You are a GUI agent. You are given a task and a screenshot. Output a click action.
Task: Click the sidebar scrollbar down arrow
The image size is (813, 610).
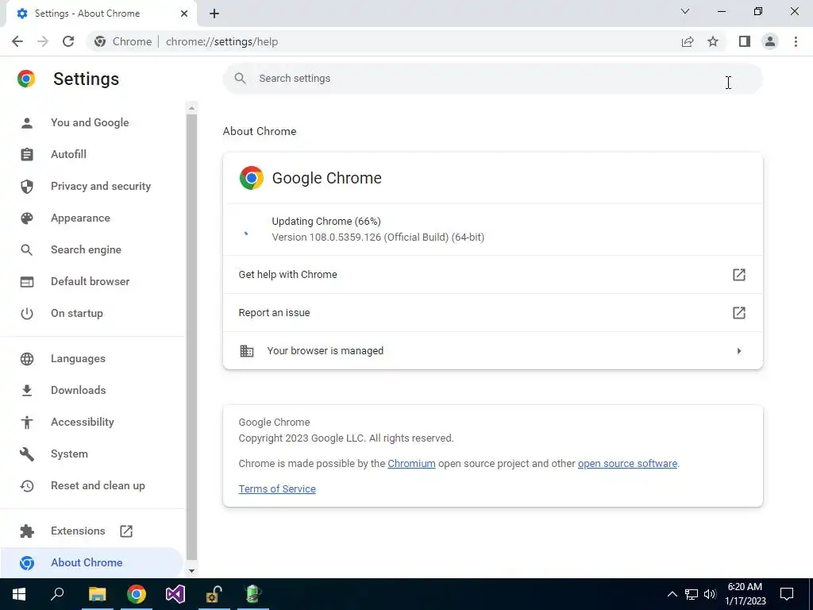(x=192, y=571)
